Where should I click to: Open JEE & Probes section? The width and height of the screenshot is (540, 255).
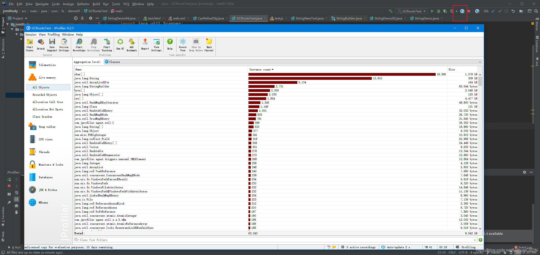(48, 190)
